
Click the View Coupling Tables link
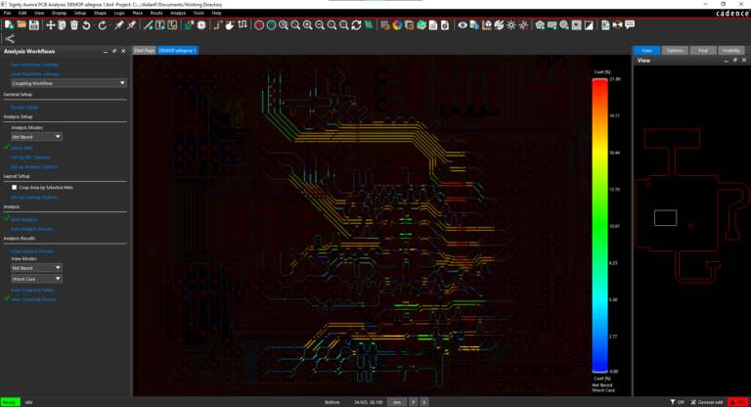[x=31, y=291]
